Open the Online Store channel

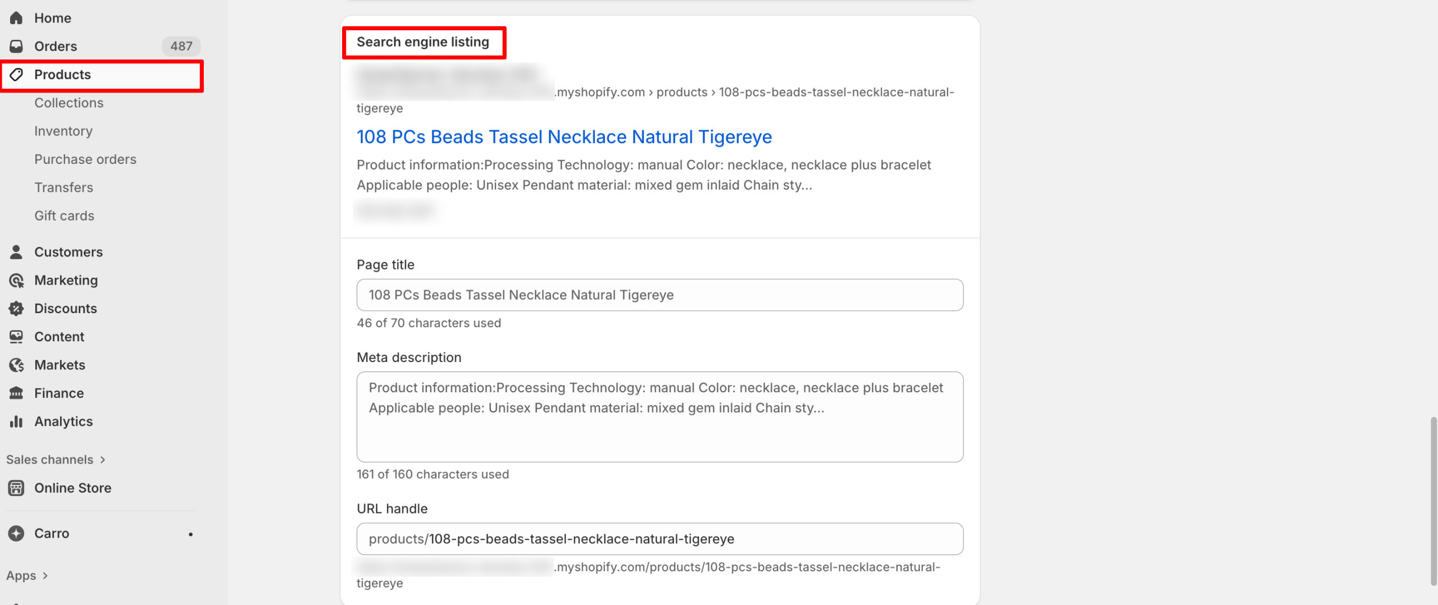click(72, 488)
